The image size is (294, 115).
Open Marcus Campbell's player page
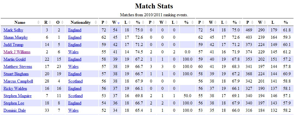18,81
